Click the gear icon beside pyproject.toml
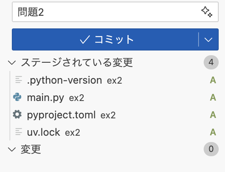The height and width of the screenshot is (172, 225). point(17,114)
